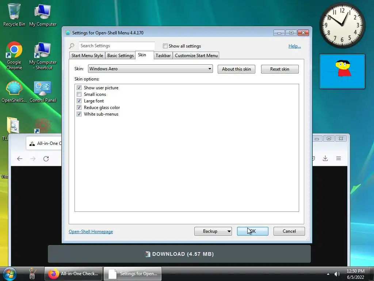Viewport: 374px width, 281px height.
Task: Switch to Start Menu Style tab
Action: tap(87, 56)
